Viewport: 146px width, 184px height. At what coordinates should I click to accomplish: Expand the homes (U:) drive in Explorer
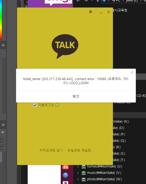coord(78,166)
